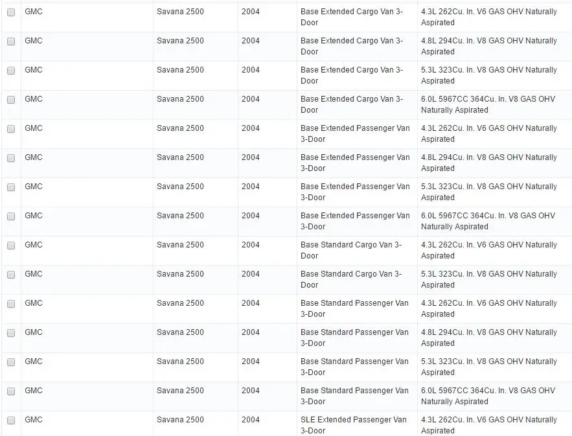
Task: Click 'Base Standard Cargo Van 3-Door' in 4.3L row
Action: pyautogui.click(x=351, y=250)
